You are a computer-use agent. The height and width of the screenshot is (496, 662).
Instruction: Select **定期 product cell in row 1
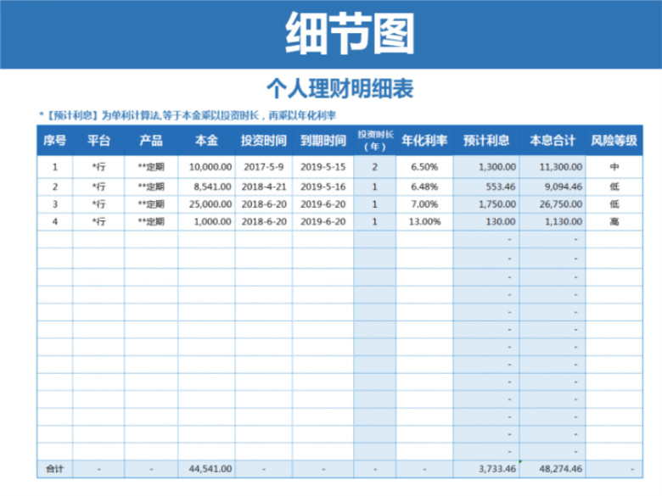[151, 167]
